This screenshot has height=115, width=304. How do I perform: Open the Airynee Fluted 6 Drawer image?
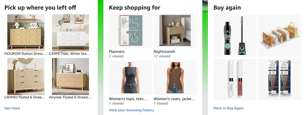pyautogui.click(x=70, y=76)
